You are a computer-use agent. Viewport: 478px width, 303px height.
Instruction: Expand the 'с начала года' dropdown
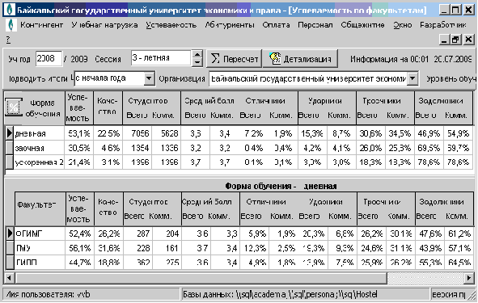pyautogui.click(x=149, y=78)
